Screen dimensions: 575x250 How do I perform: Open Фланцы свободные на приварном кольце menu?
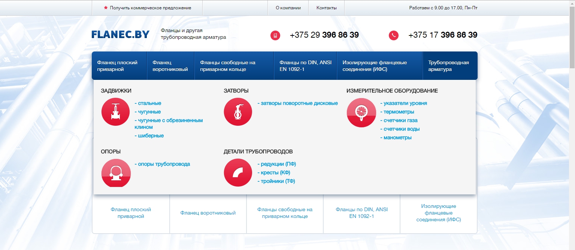(x=234, y=66)
